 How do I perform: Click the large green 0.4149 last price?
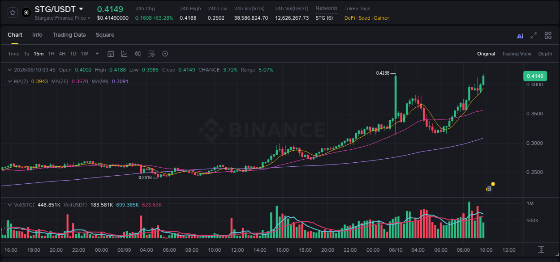click(x=110, y=8)
